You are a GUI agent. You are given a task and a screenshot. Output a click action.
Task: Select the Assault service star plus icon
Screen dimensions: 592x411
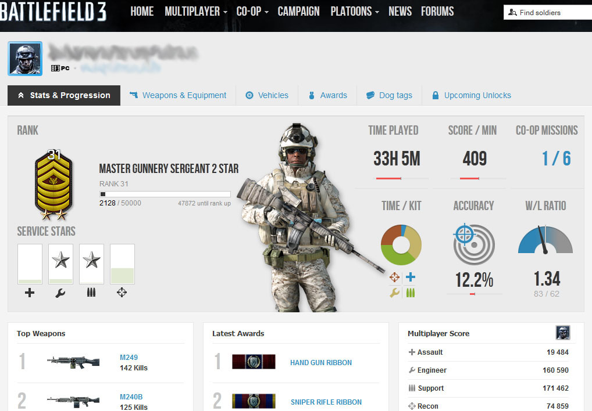[x=30, y=293]
